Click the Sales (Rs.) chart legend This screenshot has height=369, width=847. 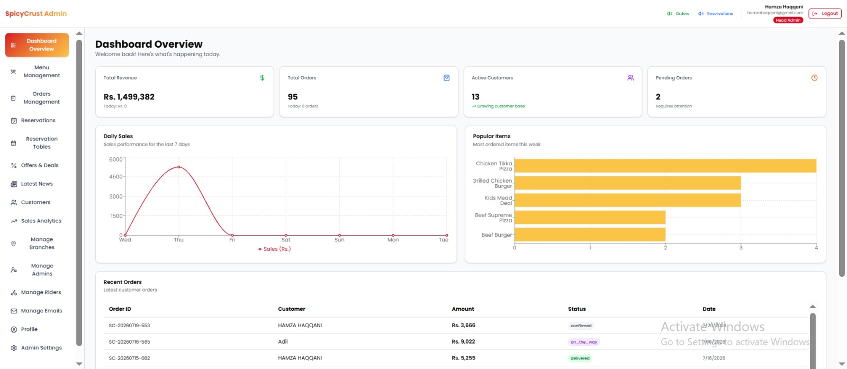click(274, 249)
